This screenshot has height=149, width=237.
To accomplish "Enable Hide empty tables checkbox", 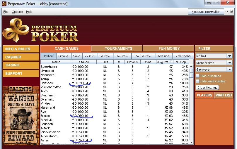I will [x=197, y=81].
